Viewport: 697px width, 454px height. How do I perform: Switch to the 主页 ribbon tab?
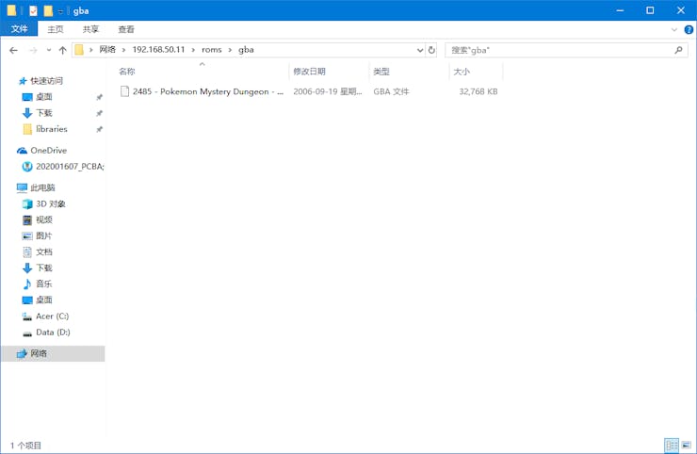tap(56, 29)
